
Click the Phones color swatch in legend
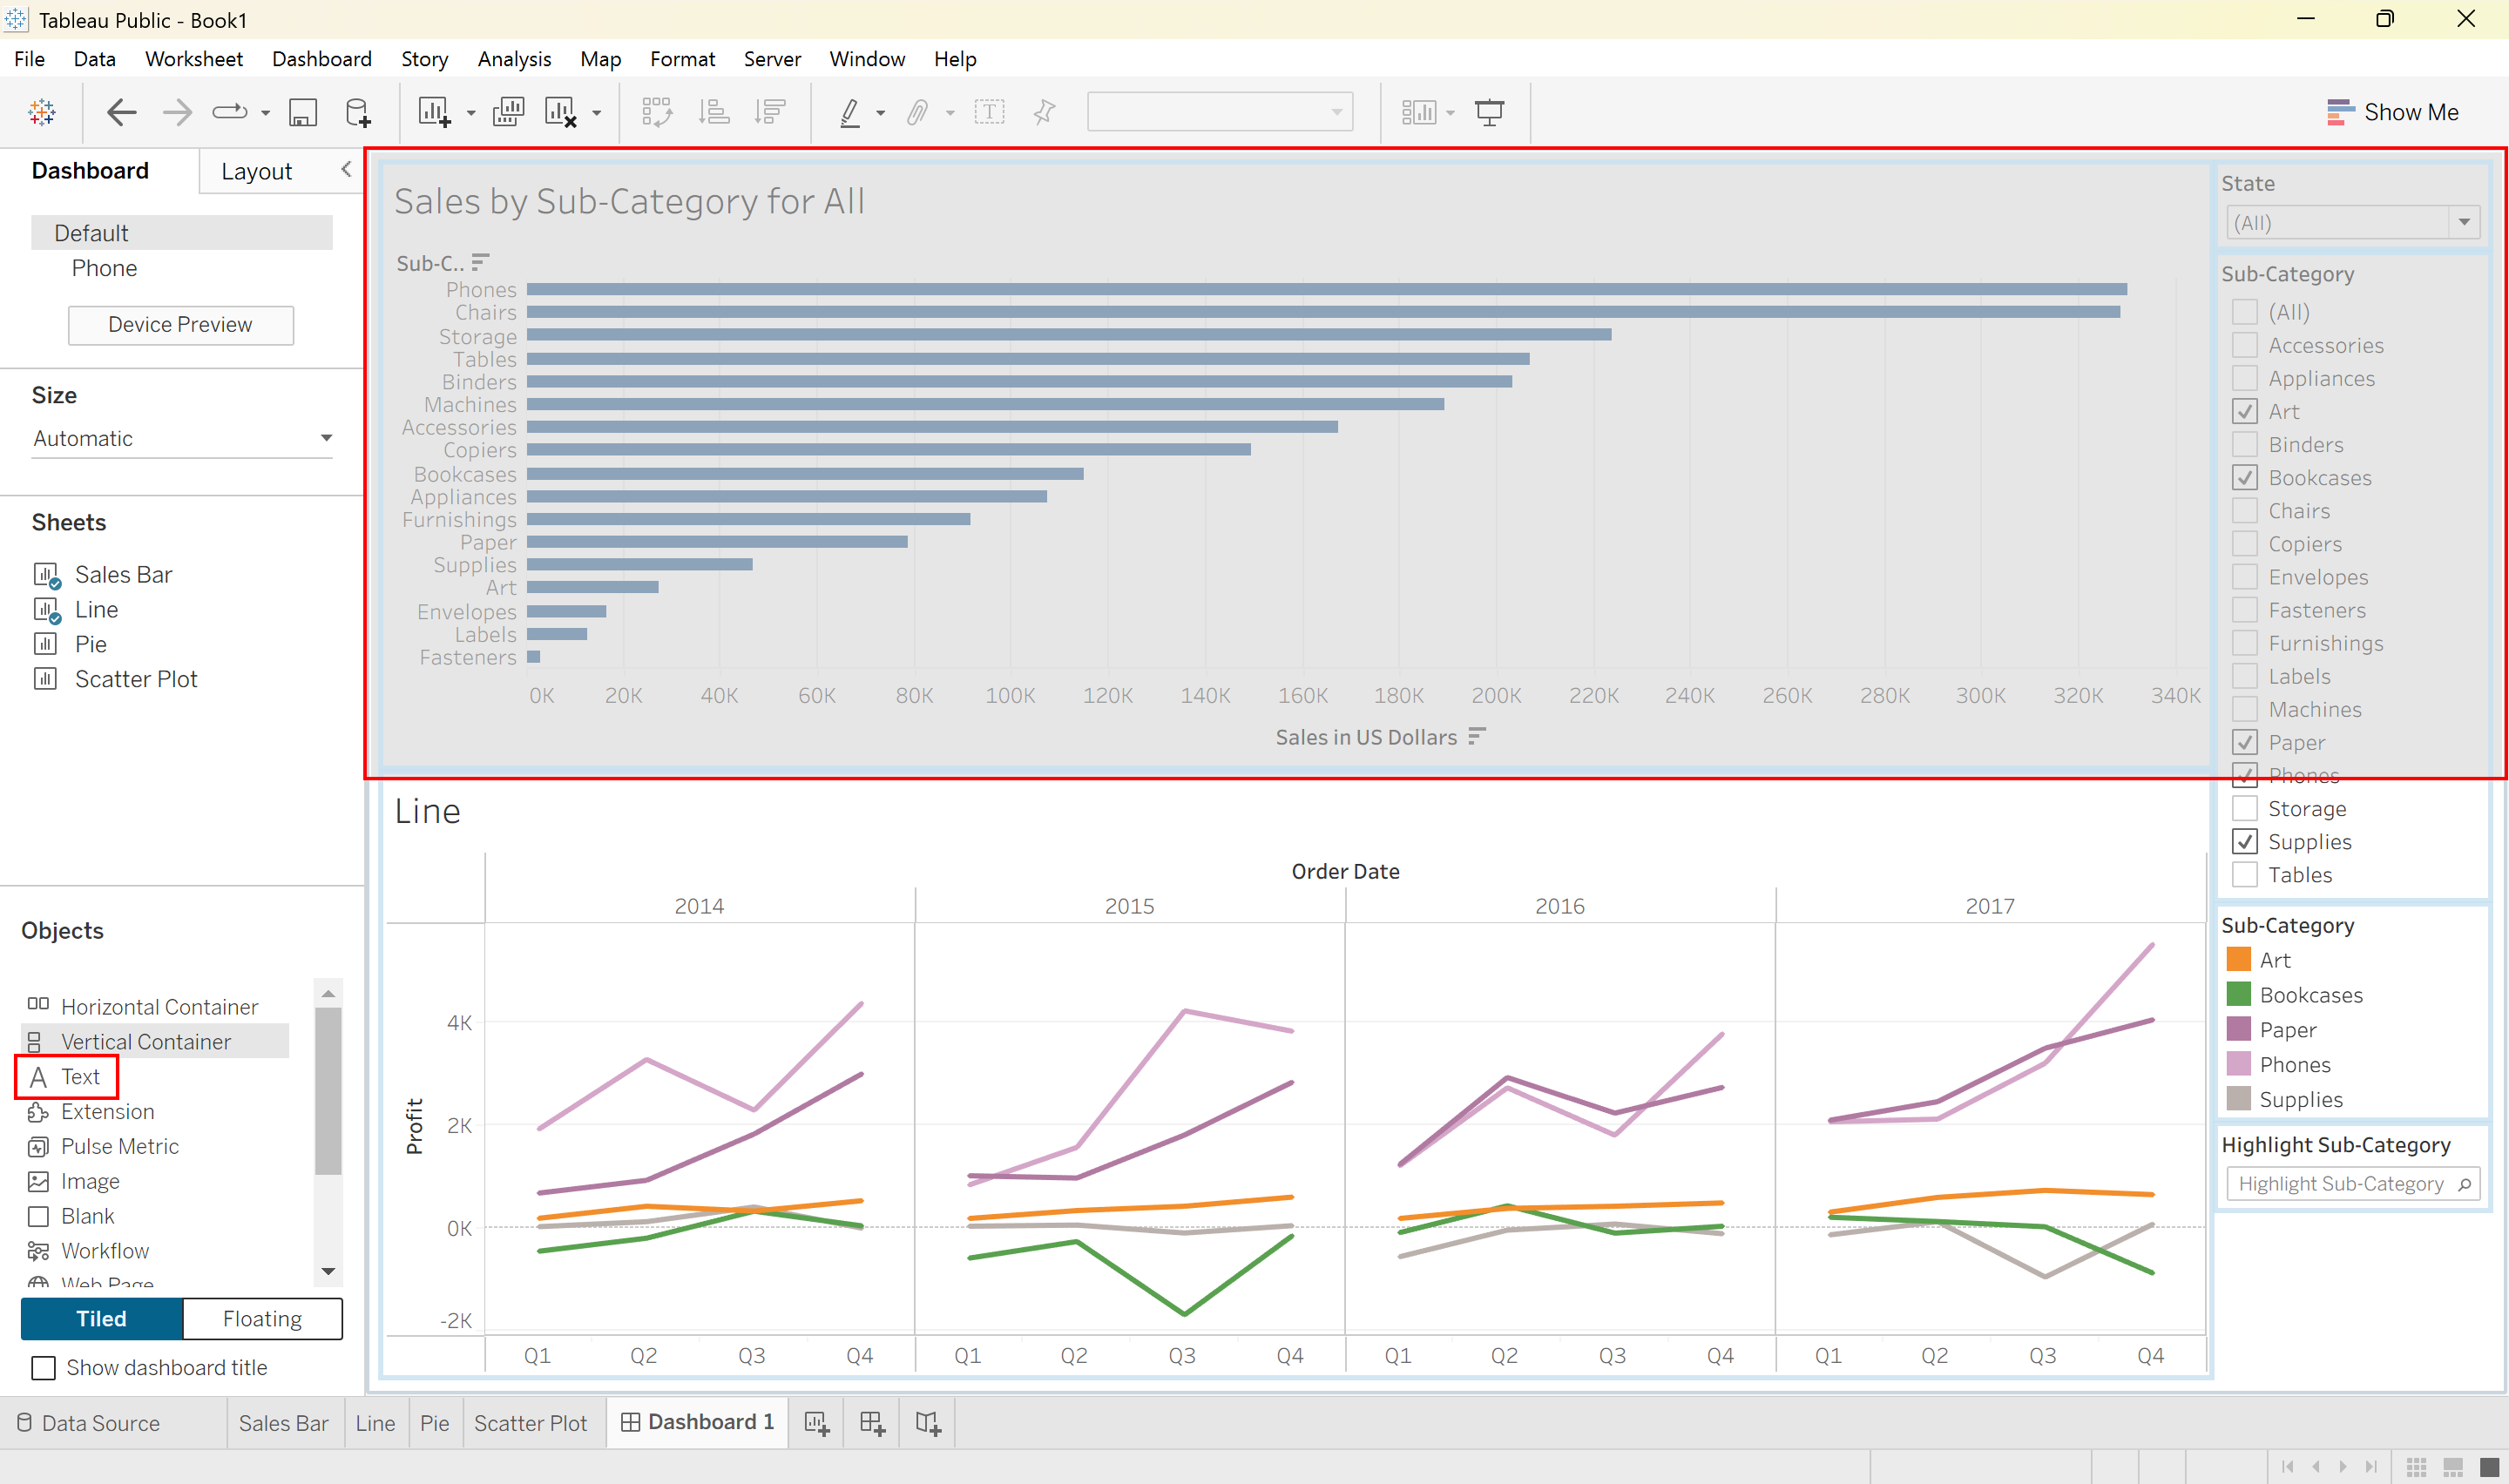(2239, 1064)
